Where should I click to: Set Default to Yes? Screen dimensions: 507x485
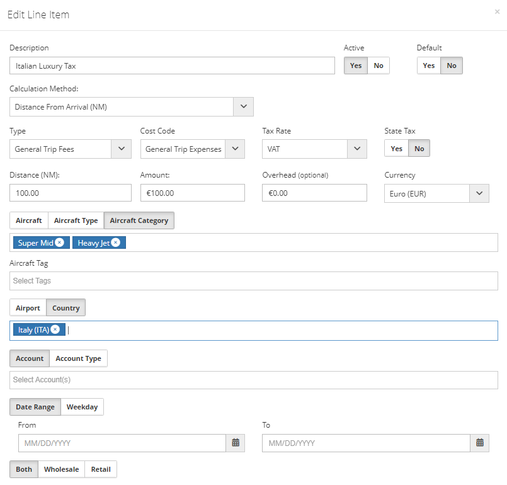[429, 66]
